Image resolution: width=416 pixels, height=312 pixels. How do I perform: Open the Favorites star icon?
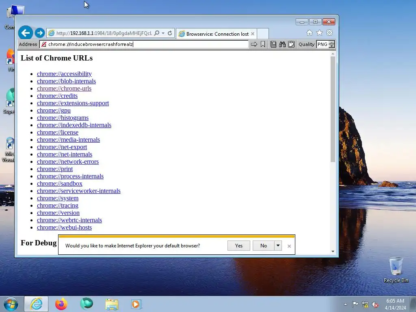319,32
